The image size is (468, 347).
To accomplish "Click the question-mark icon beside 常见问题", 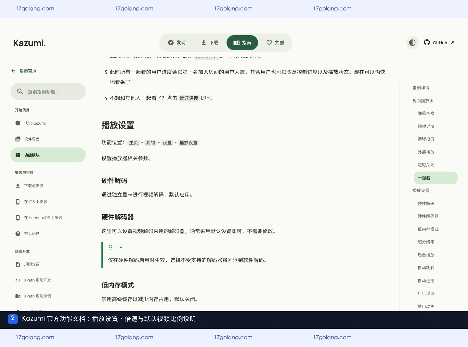I will point(18,233).
